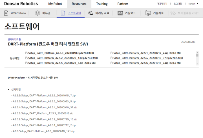Go to the What's New tab
203x138 pixels.
[15, 13]
